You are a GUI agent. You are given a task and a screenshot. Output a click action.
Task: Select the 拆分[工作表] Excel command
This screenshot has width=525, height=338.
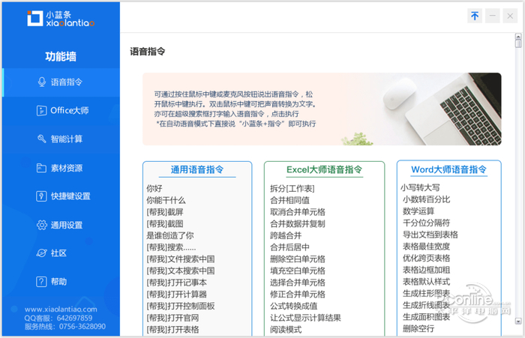pos(292,188)
